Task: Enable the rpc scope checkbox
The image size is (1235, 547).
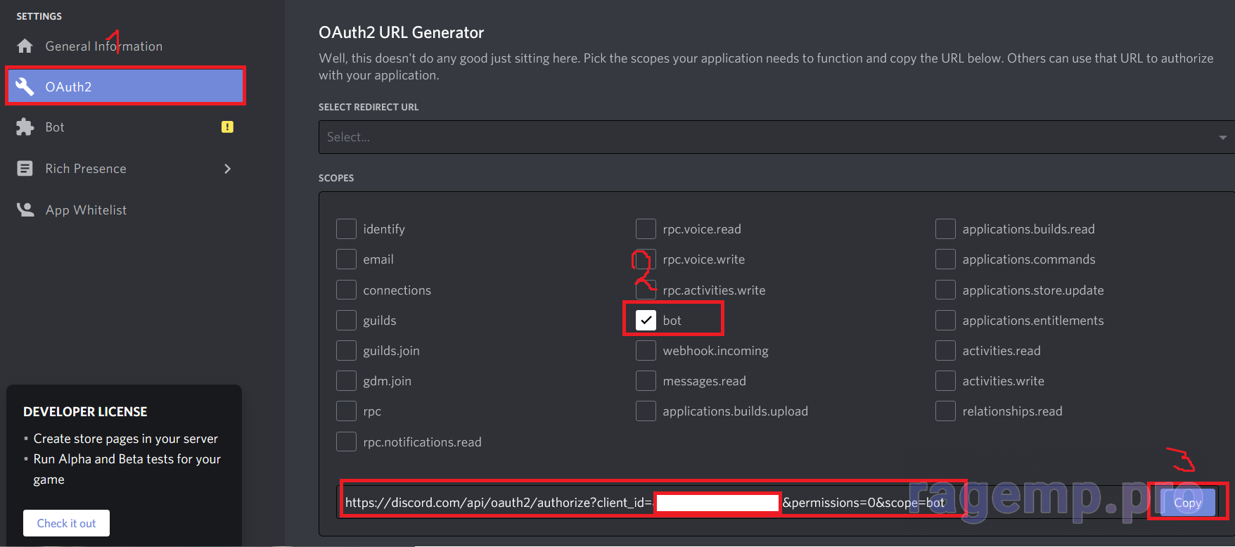Action: (346, 411)
